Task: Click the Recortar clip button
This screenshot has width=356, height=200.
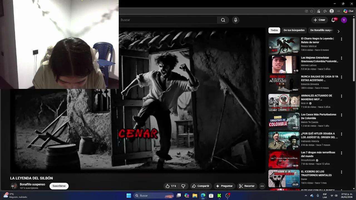Action: [247, 186]
